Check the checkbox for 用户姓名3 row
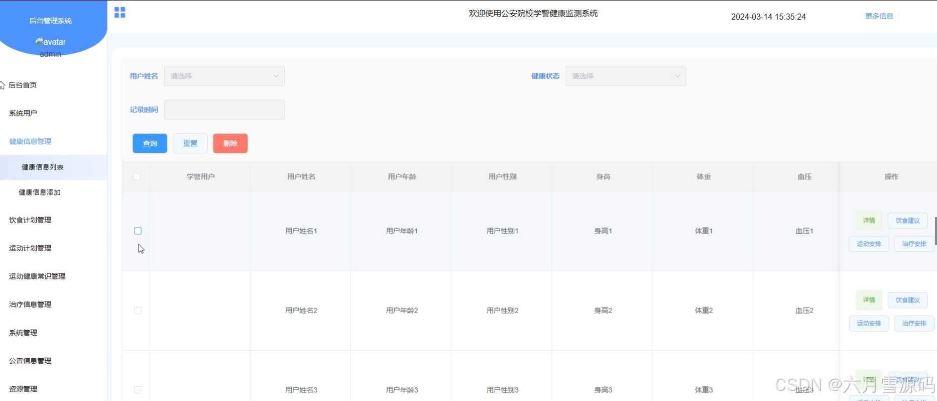 [138, 390]
